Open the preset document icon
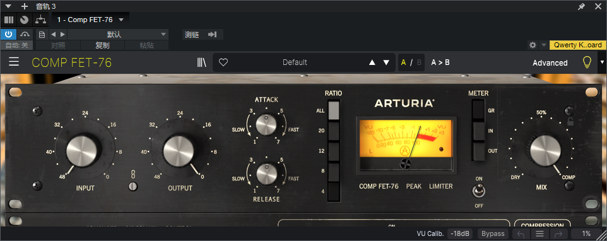 (42, 35)
